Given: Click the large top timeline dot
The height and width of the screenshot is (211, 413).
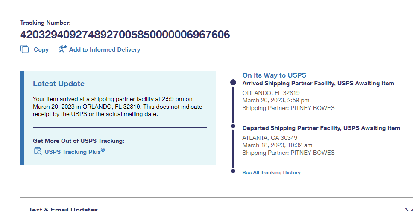Looking at the screenshot, I should click(x=233, y=82).
